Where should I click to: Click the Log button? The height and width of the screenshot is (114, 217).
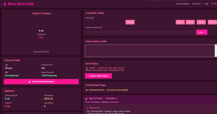[x=202, y=32]
